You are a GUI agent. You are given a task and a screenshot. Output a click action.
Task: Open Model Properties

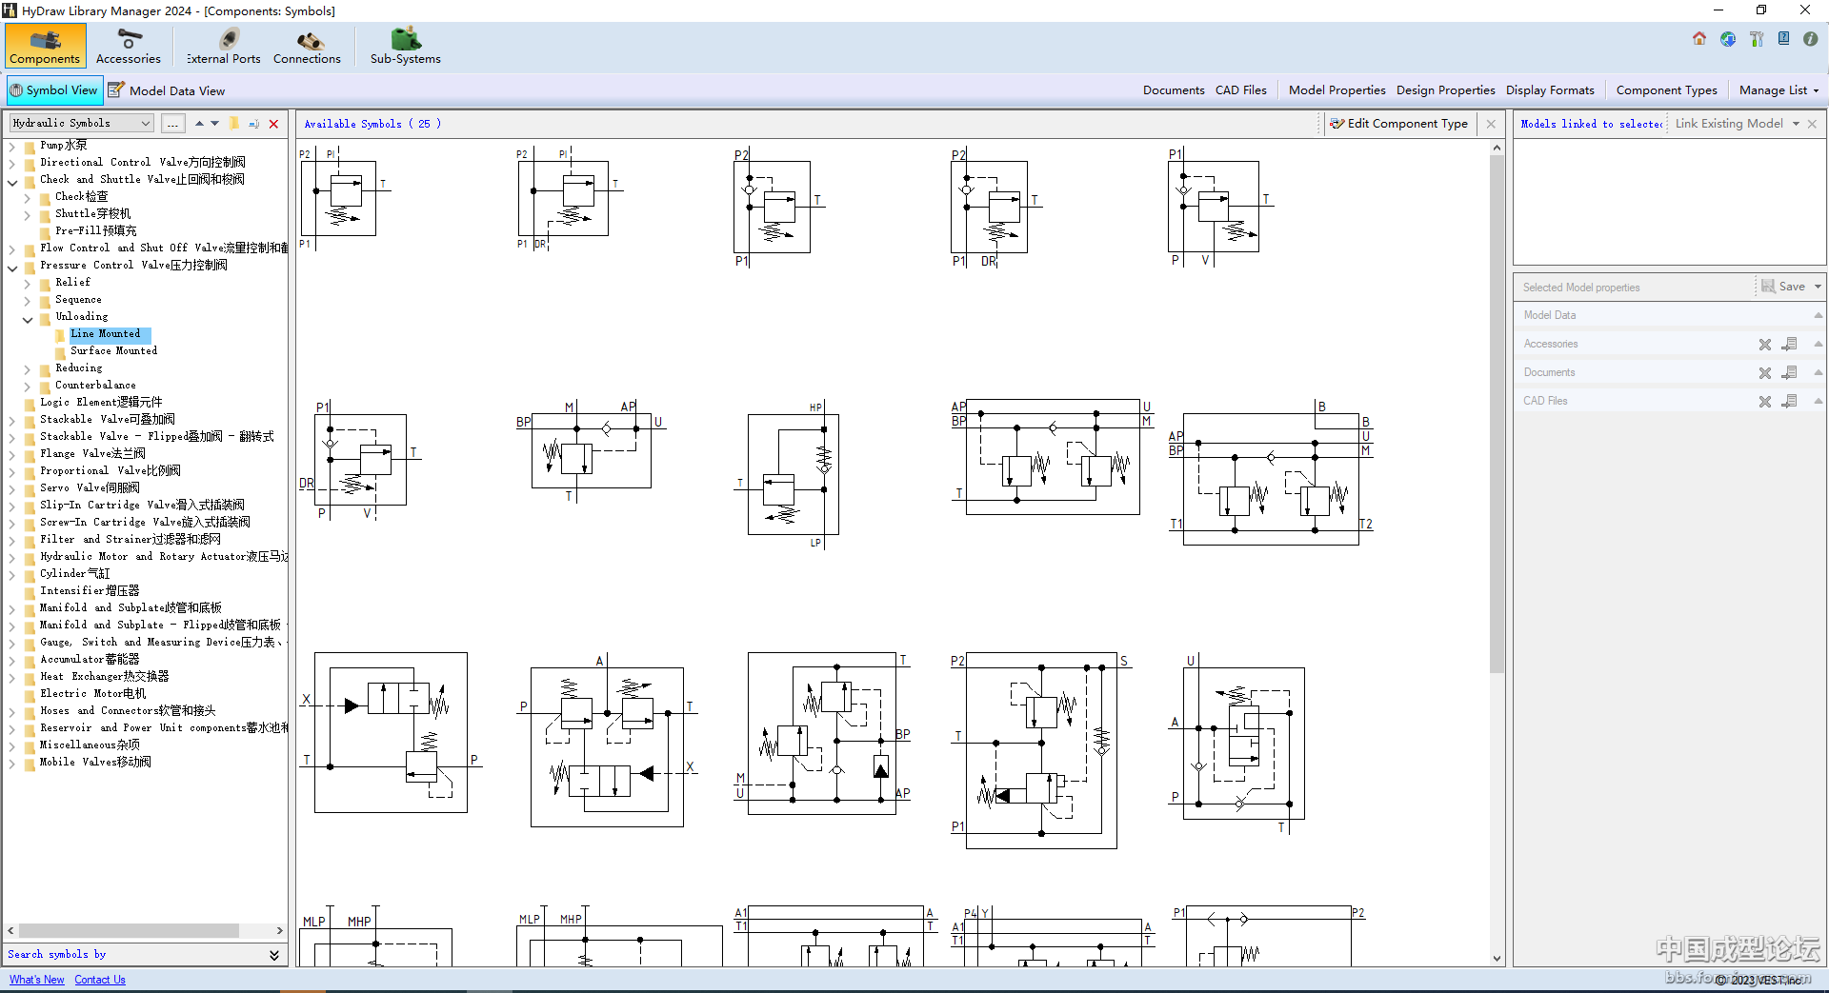click(1337, 90)
